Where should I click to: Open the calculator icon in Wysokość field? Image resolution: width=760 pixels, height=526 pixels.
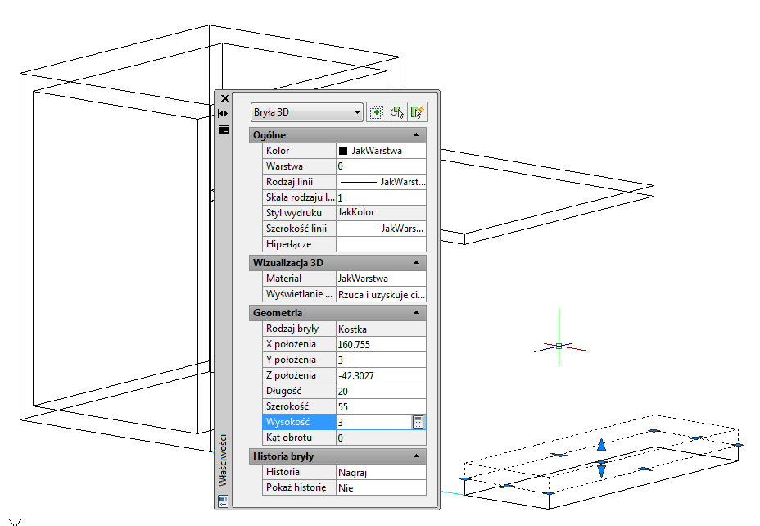pyautogui.click(x=418, y=422)
